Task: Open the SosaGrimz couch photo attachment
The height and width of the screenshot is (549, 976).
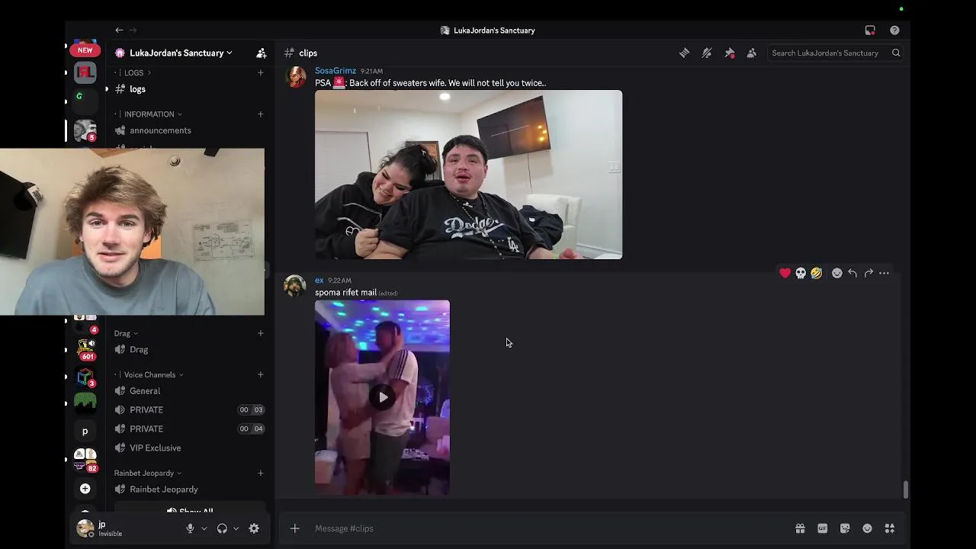Action: click(x=468, y=175)
